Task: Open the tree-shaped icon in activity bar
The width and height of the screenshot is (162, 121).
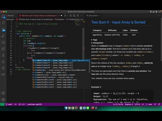Action: [x=3, y=68]
